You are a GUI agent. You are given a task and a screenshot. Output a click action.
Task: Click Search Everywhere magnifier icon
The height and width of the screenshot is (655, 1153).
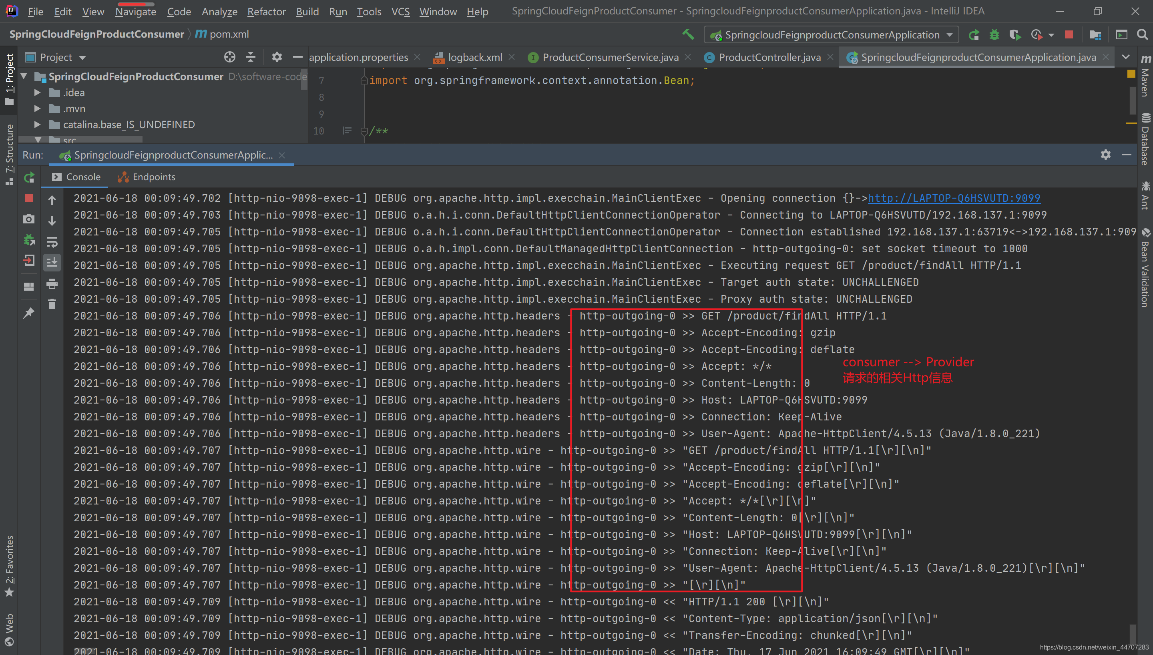pyautogui.click(x=1142, y=35)
